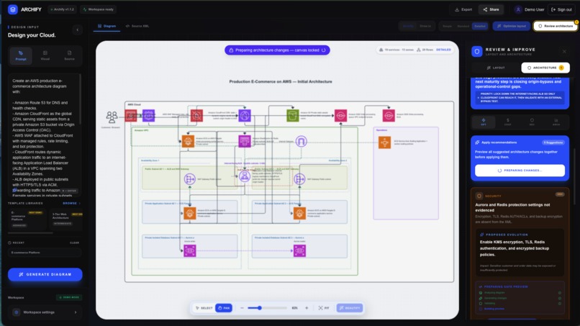580x326 pixels.
Task: Click the Workspace ready status badge
Action: tap(99, 9)
